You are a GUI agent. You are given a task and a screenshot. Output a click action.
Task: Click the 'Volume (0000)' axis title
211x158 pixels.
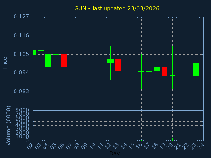[x=9, y=125]
